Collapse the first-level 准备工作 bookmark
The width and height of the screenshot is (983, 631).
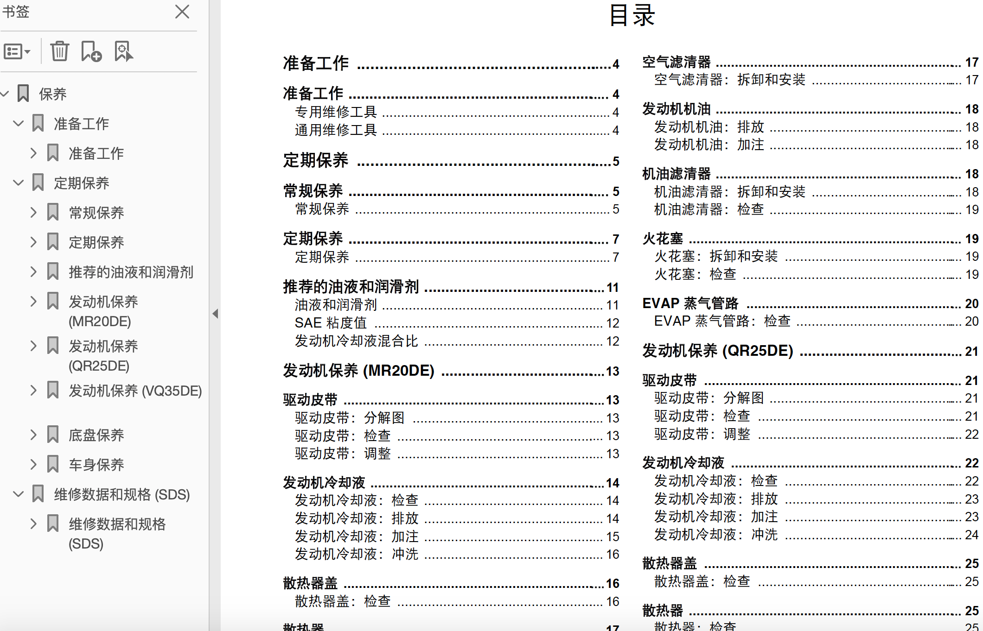tap(19, 124)
